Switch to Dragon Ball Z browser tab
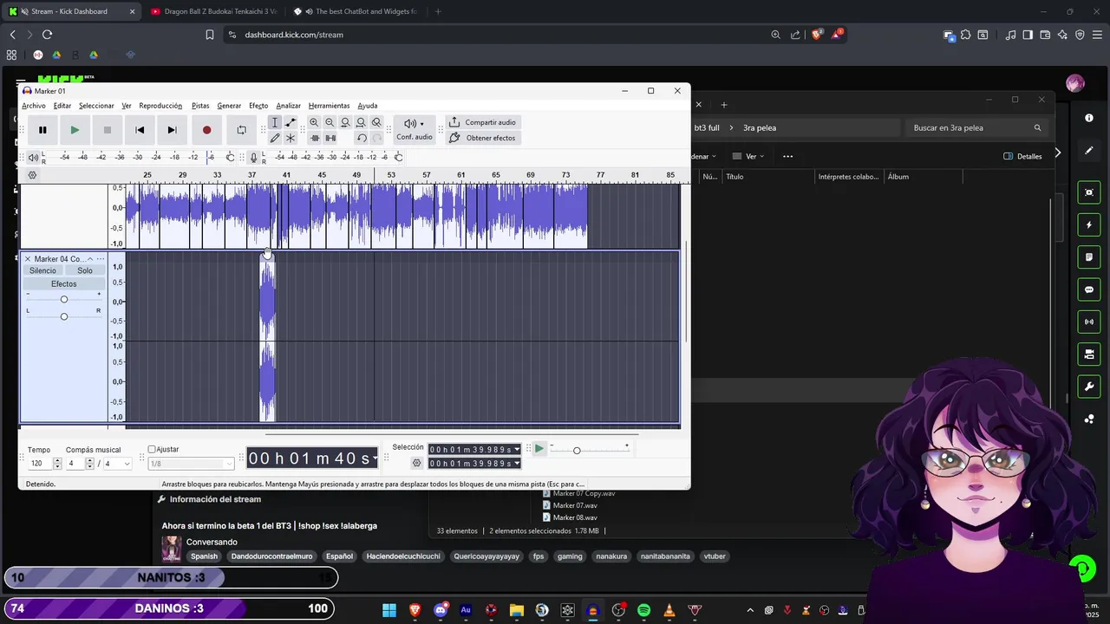 pyautogui.click(x=213, y=11)
